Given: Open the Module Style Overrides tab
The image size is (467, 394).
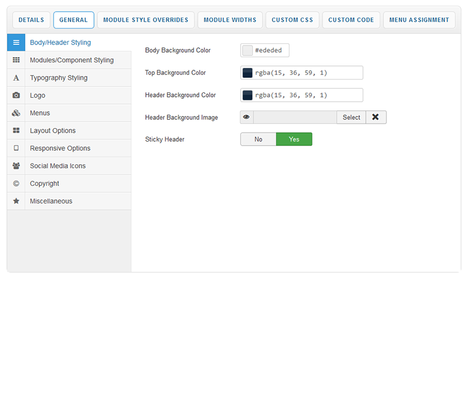Looking at the screenshot, I should [145, 20].
